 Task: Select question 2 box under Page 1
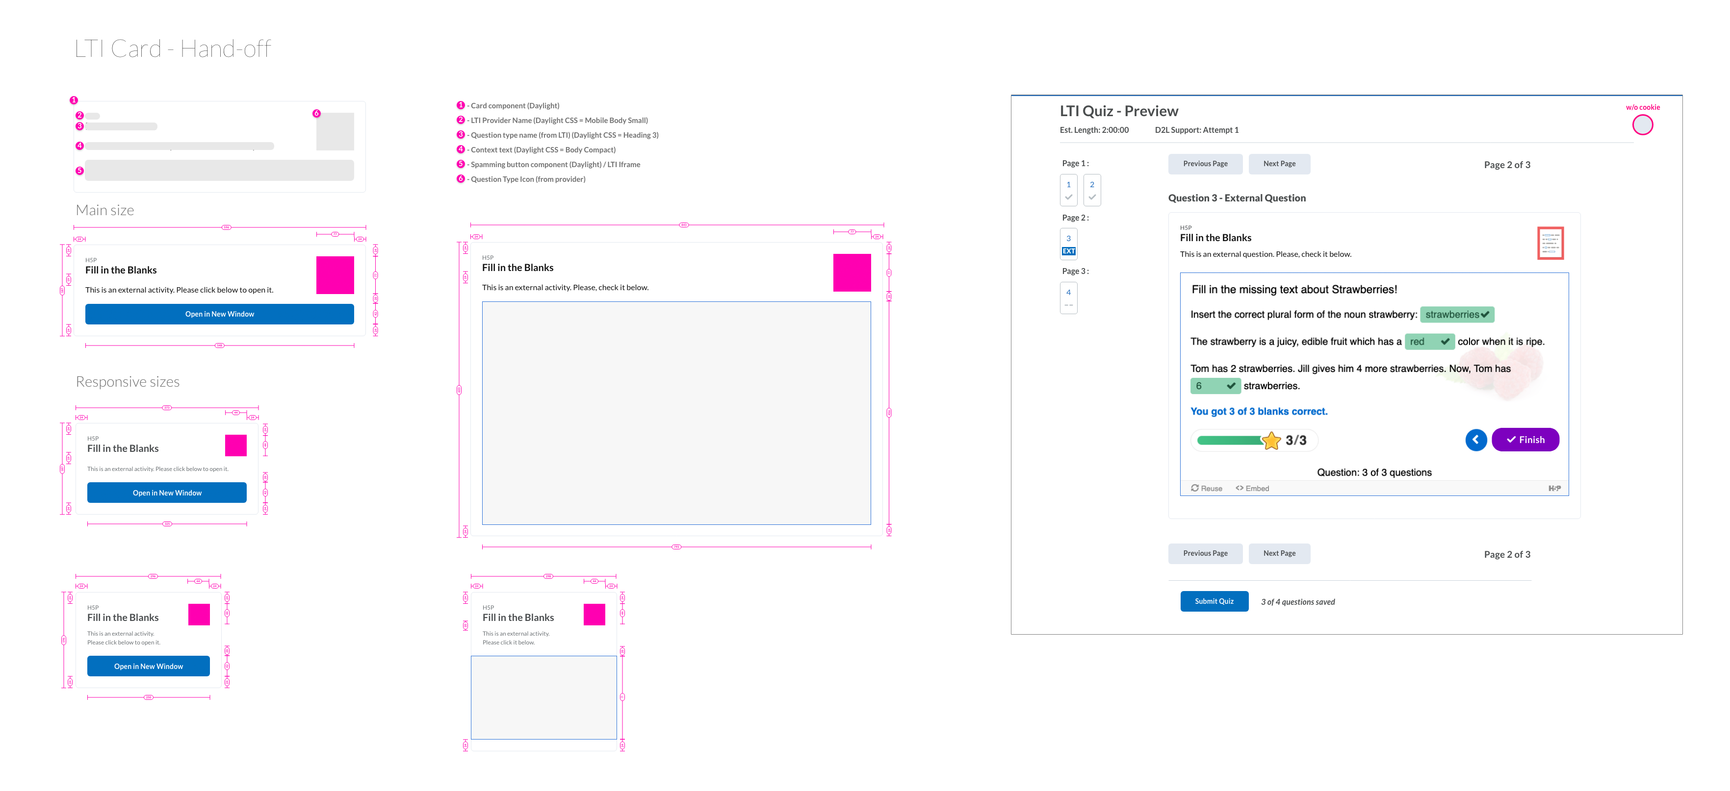coord(1092,190)
